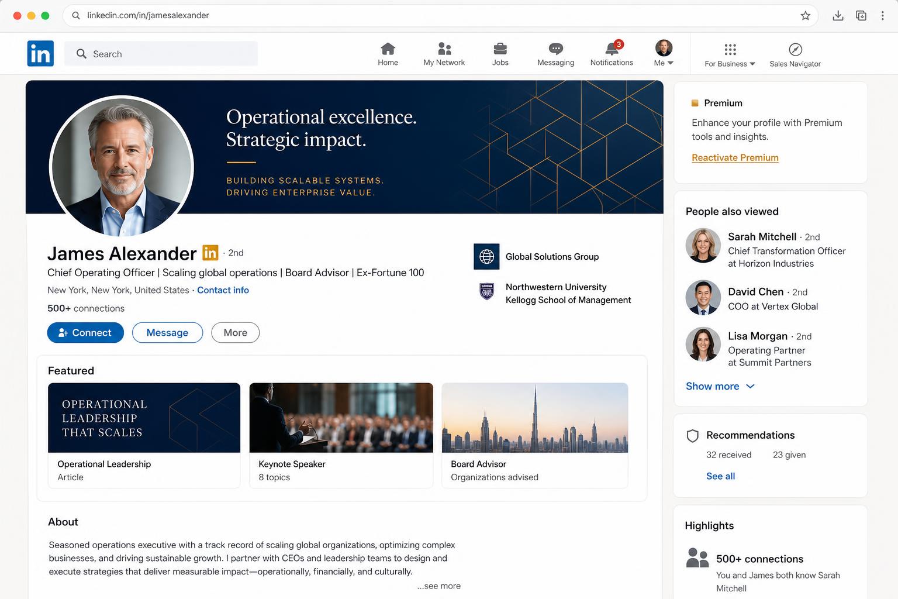Click Operating Partner at Summit Partners text
This screenshot has height=599, width=898.
tap(769, 356)
